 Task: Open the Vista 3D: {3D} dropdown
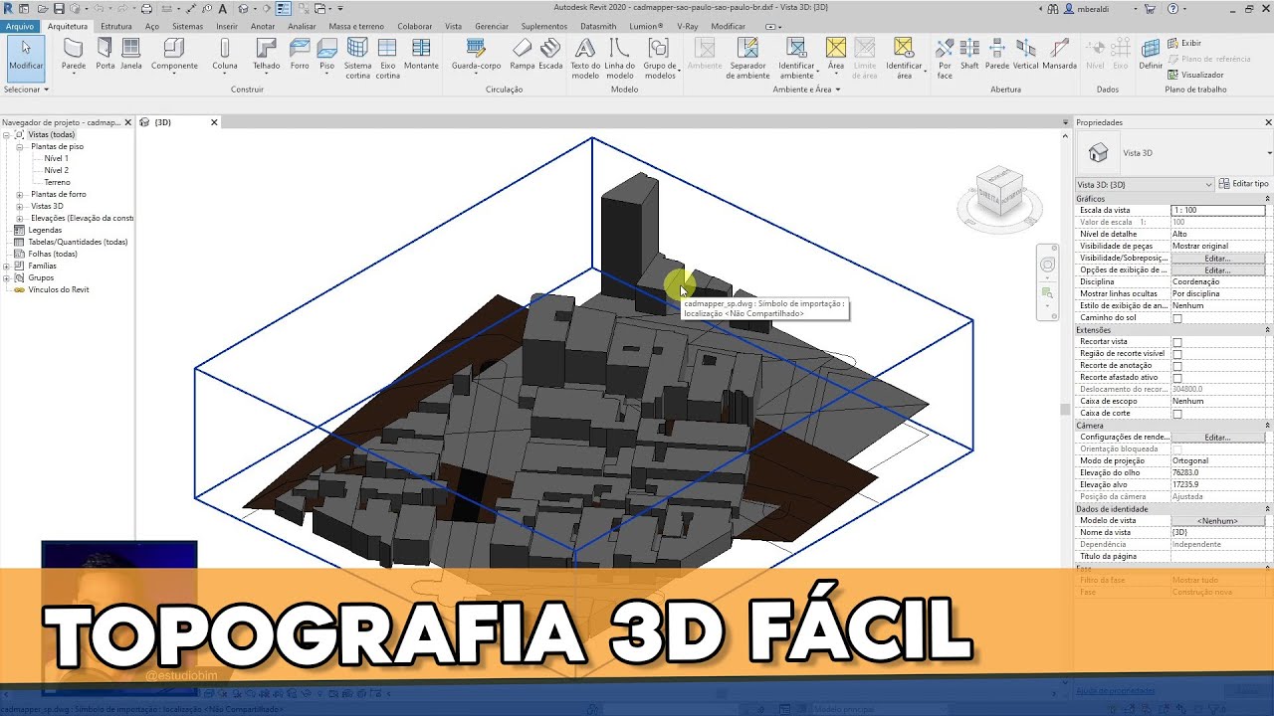pyautogui.click(x=1145, y=184)
